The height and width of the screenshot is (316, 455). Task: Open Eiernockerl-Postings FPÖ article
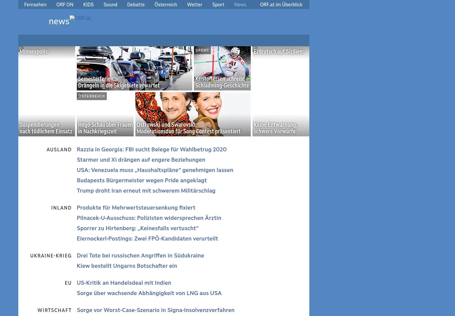point(147,238)
